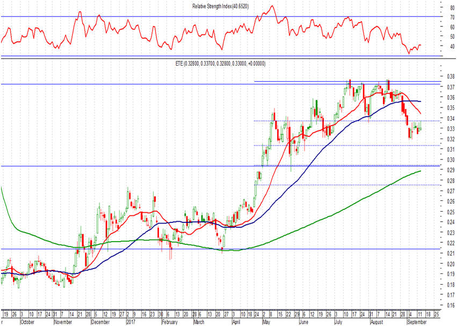Image resolution: width=457 pixels, height=326 pixels.
Task: Click the 0.35 price axis label
Action: (451, 107)
